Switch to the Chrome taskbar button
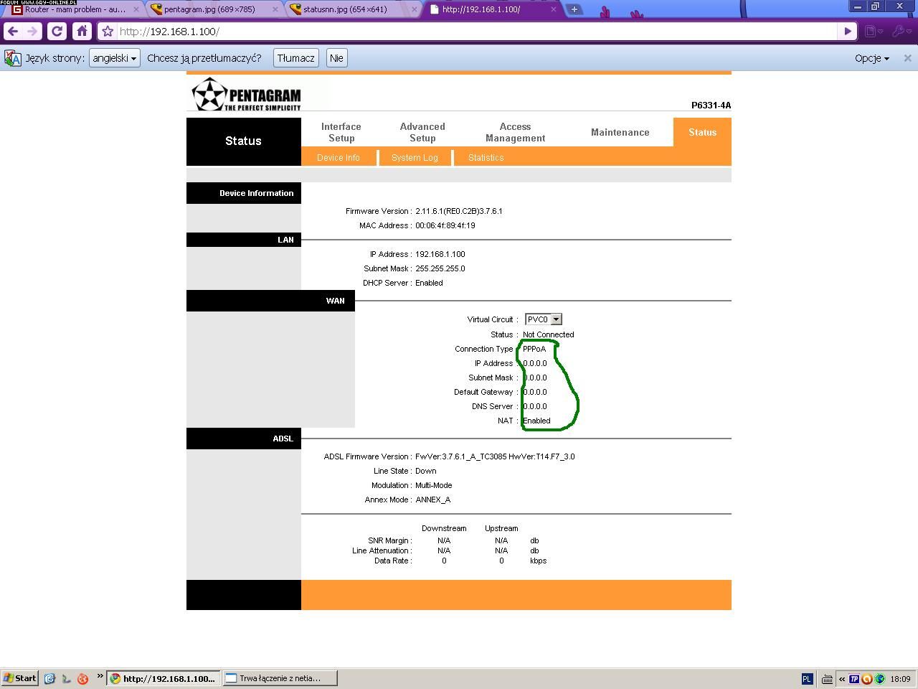 (x=162, y=678)
